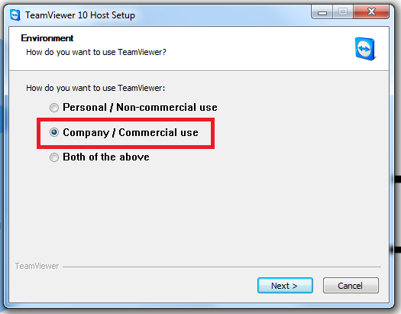
Task: Minimize the TeamViewer 10 Host Setup window
Action: coord(322,12)
